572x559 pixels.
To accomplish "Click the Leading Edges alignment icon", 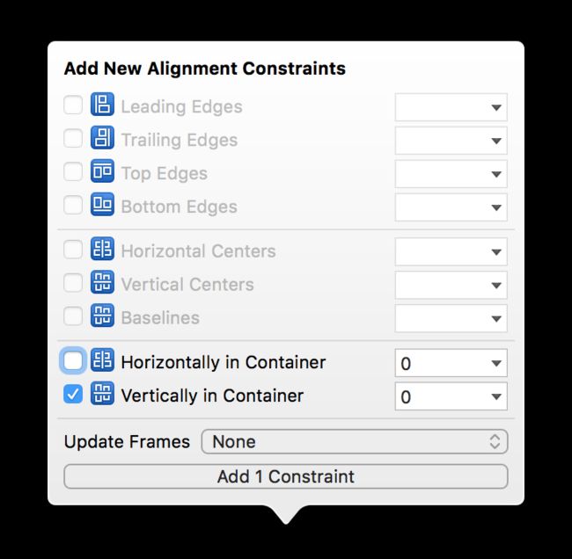I will tap(102, 105).
